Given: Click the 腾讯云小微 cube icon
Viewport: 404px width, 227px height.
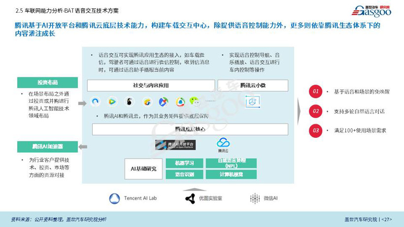Looking at the screenshot, I should click(x=252, y=101).
